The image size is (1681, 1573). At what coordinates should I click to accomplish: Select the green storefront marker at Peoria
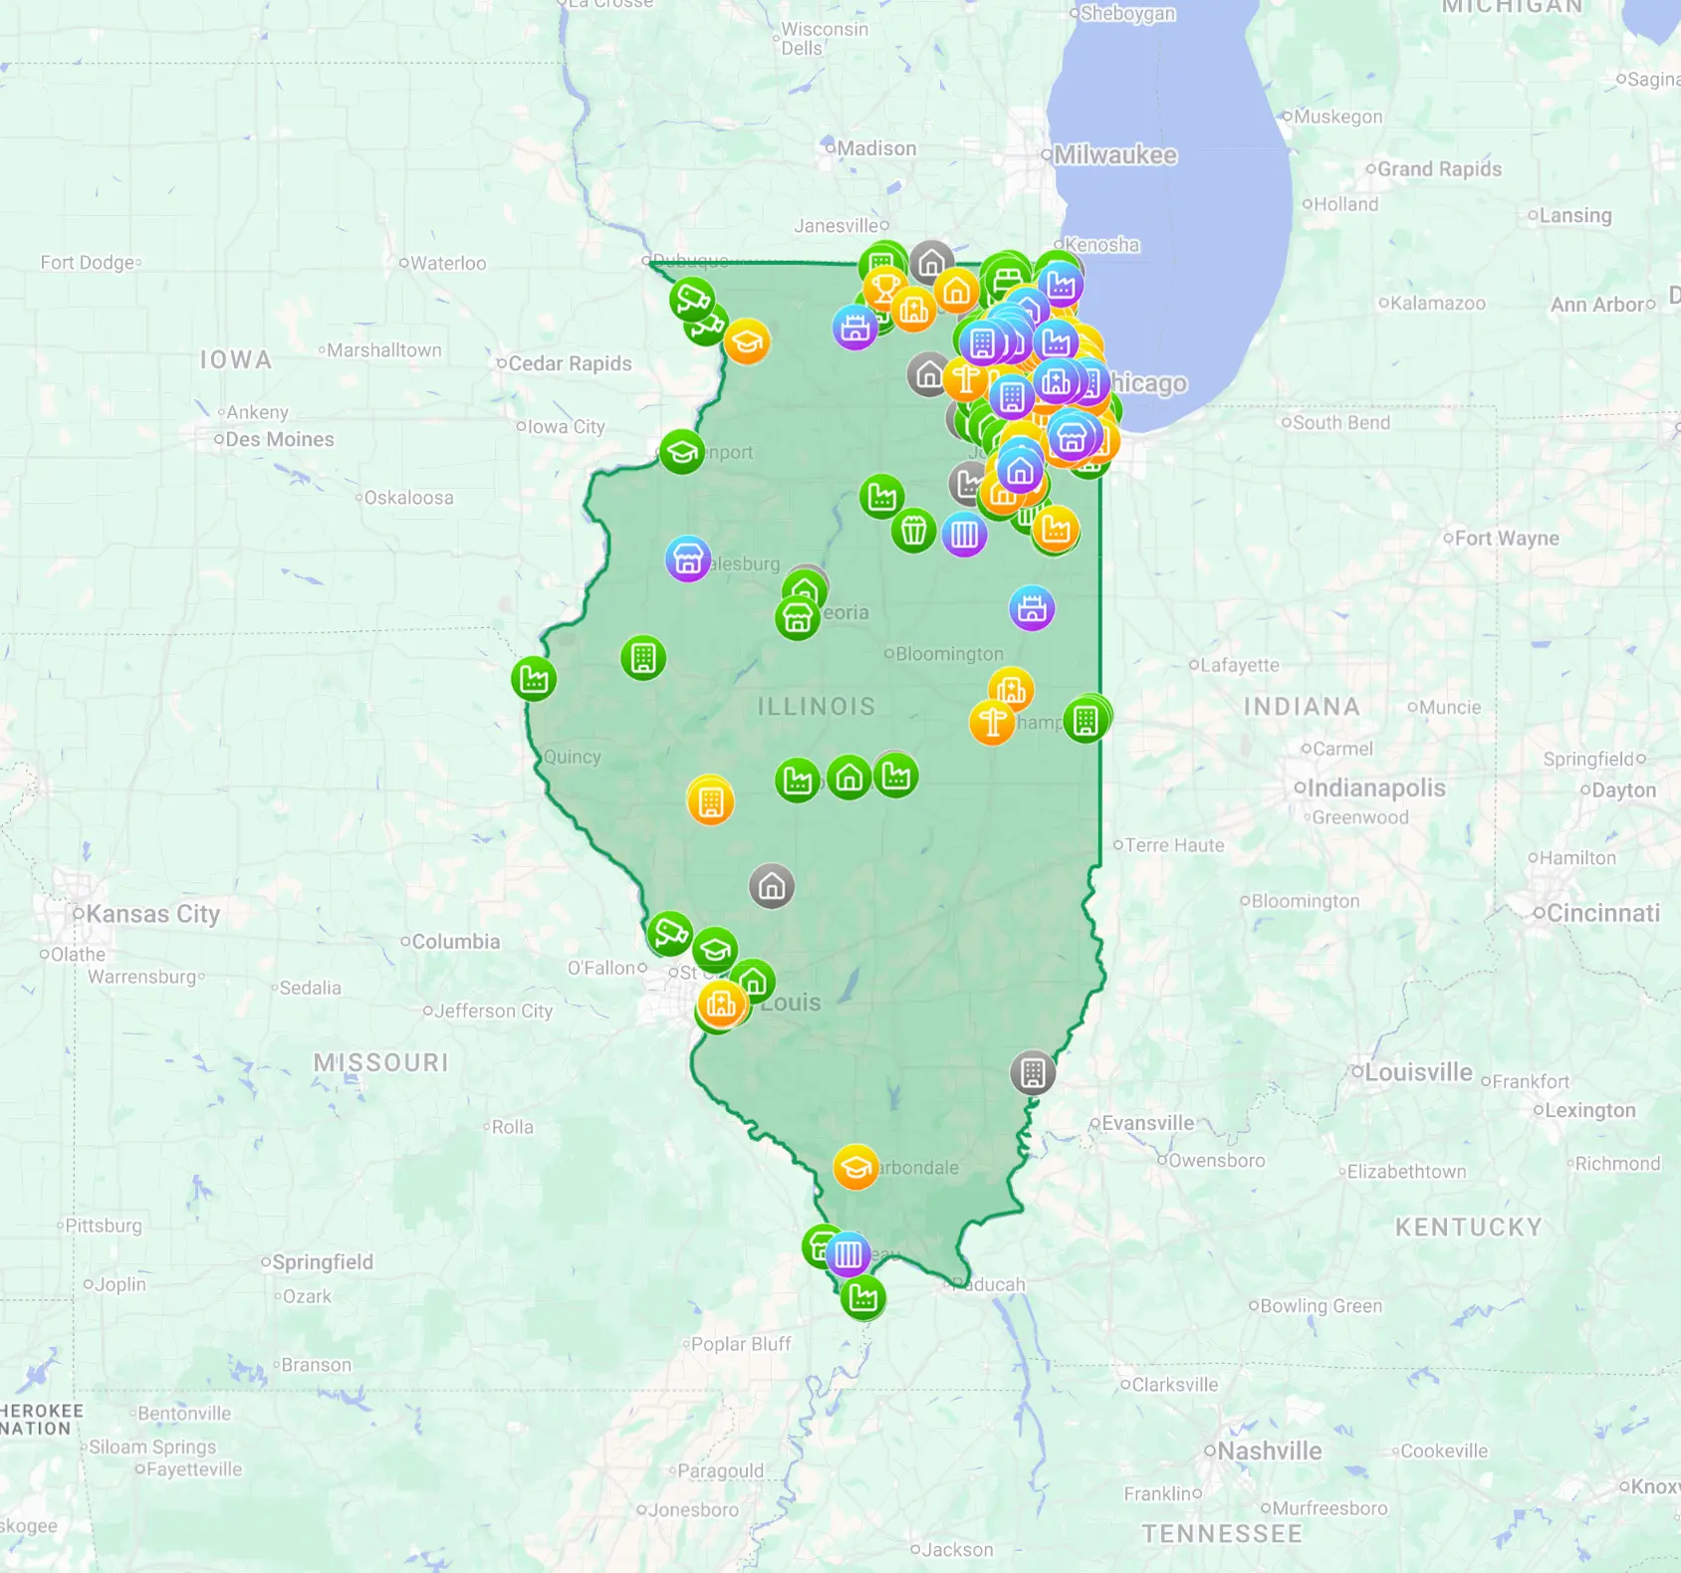(x=797, y=617)
